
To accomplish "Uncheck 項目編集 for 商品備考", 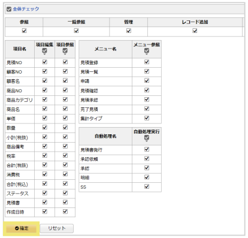I will point(45,146).
